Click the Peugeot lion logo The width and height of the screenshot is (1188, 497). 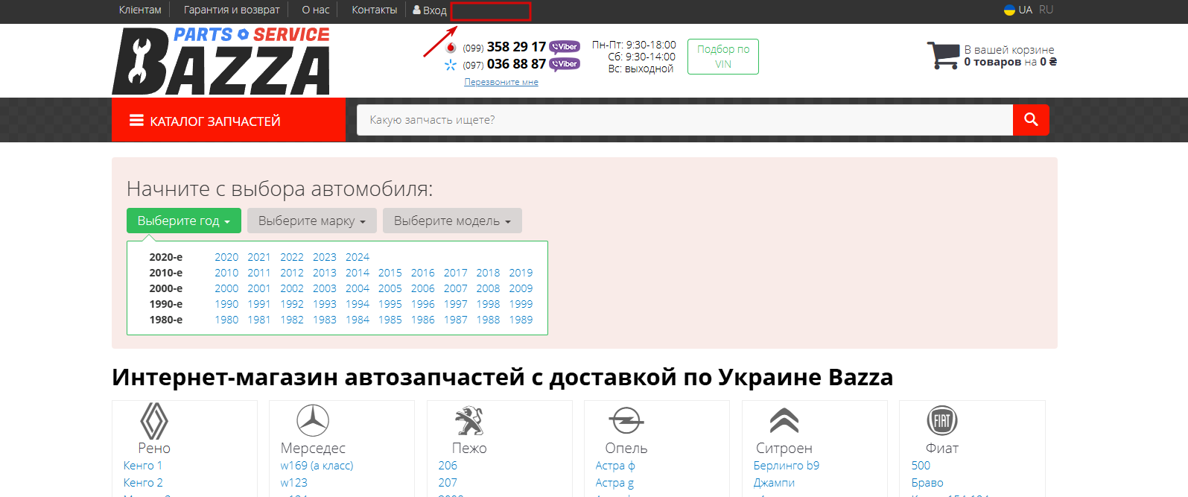point(469,420)
